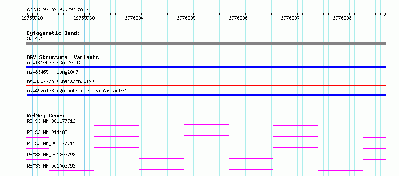Open variant label nsv1010530 (Coe2014)
The height and width of the screenshot is (176, 399).
tap(54, 63)
